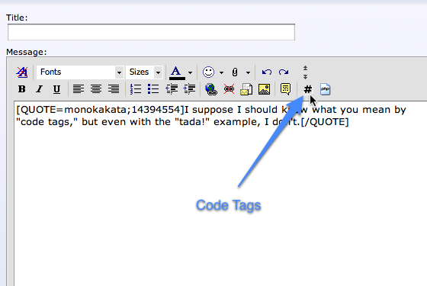Insert an unordered bullet list

coord(153,89)
